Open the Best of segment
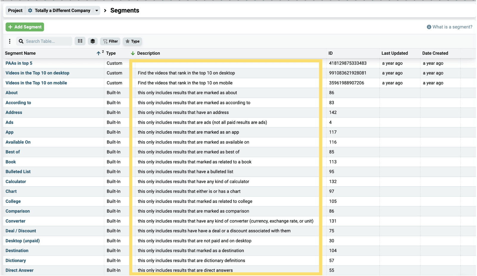The height and width of the screenshot is (276, 477). pos(13,152)
